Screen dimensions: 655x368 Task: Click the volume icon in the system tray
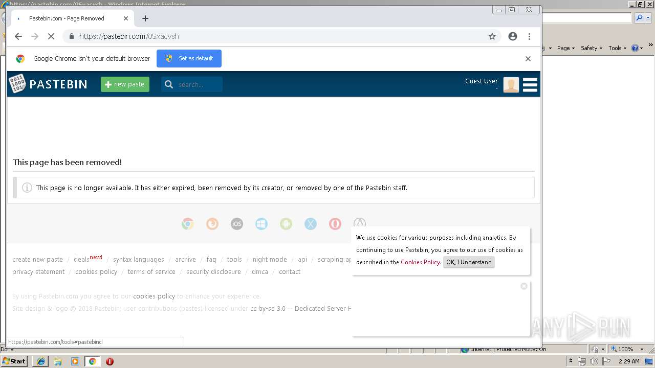(x=594, y=361)
